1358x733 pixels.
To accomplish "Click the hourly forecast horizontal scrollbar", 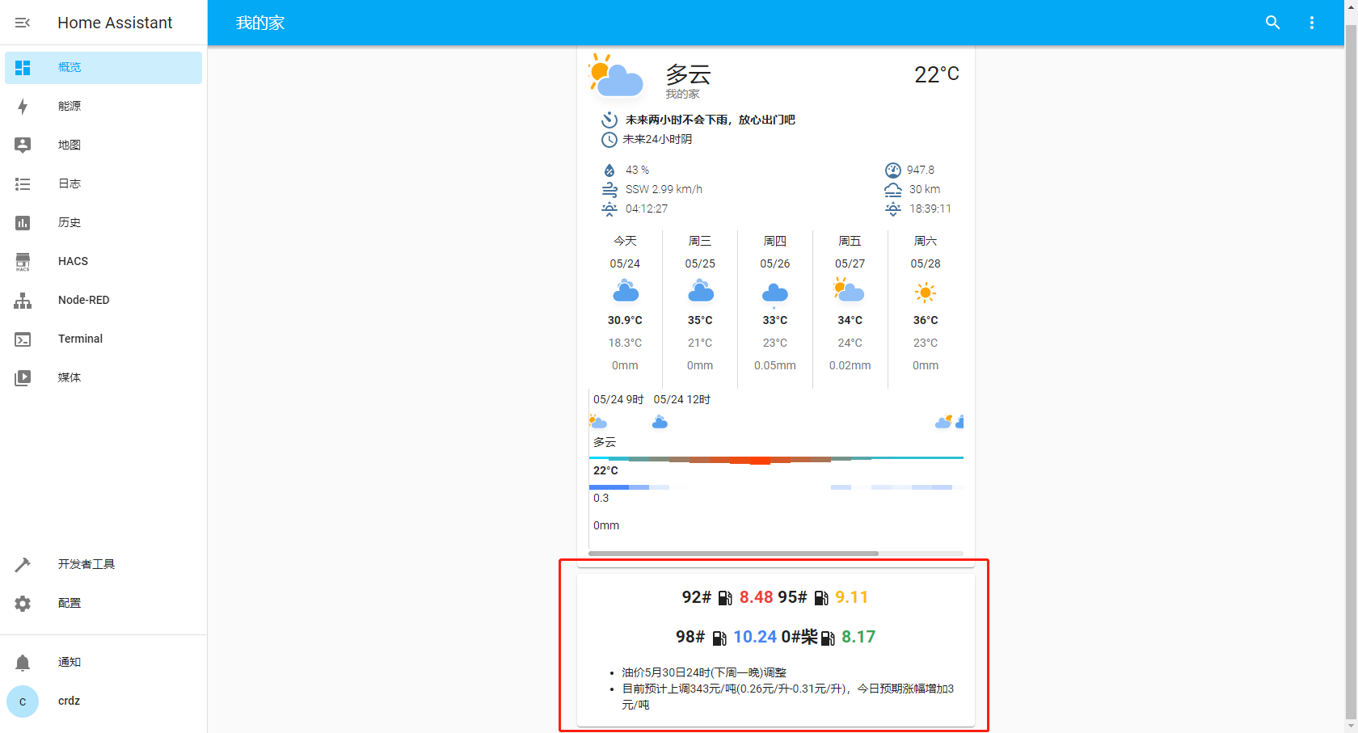I will tap(732, 554).
